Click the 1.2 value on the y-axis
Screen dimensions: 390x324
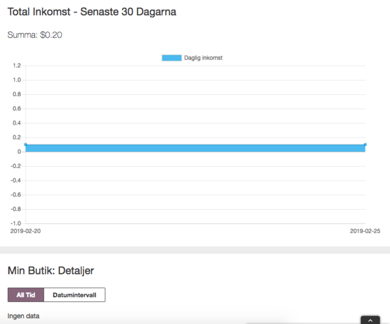(18, 66)
